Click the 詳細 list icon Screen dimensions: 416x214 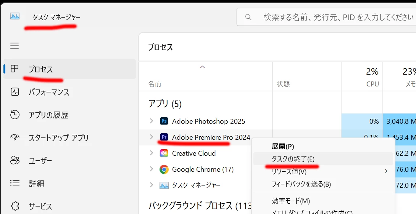point(15,183)
